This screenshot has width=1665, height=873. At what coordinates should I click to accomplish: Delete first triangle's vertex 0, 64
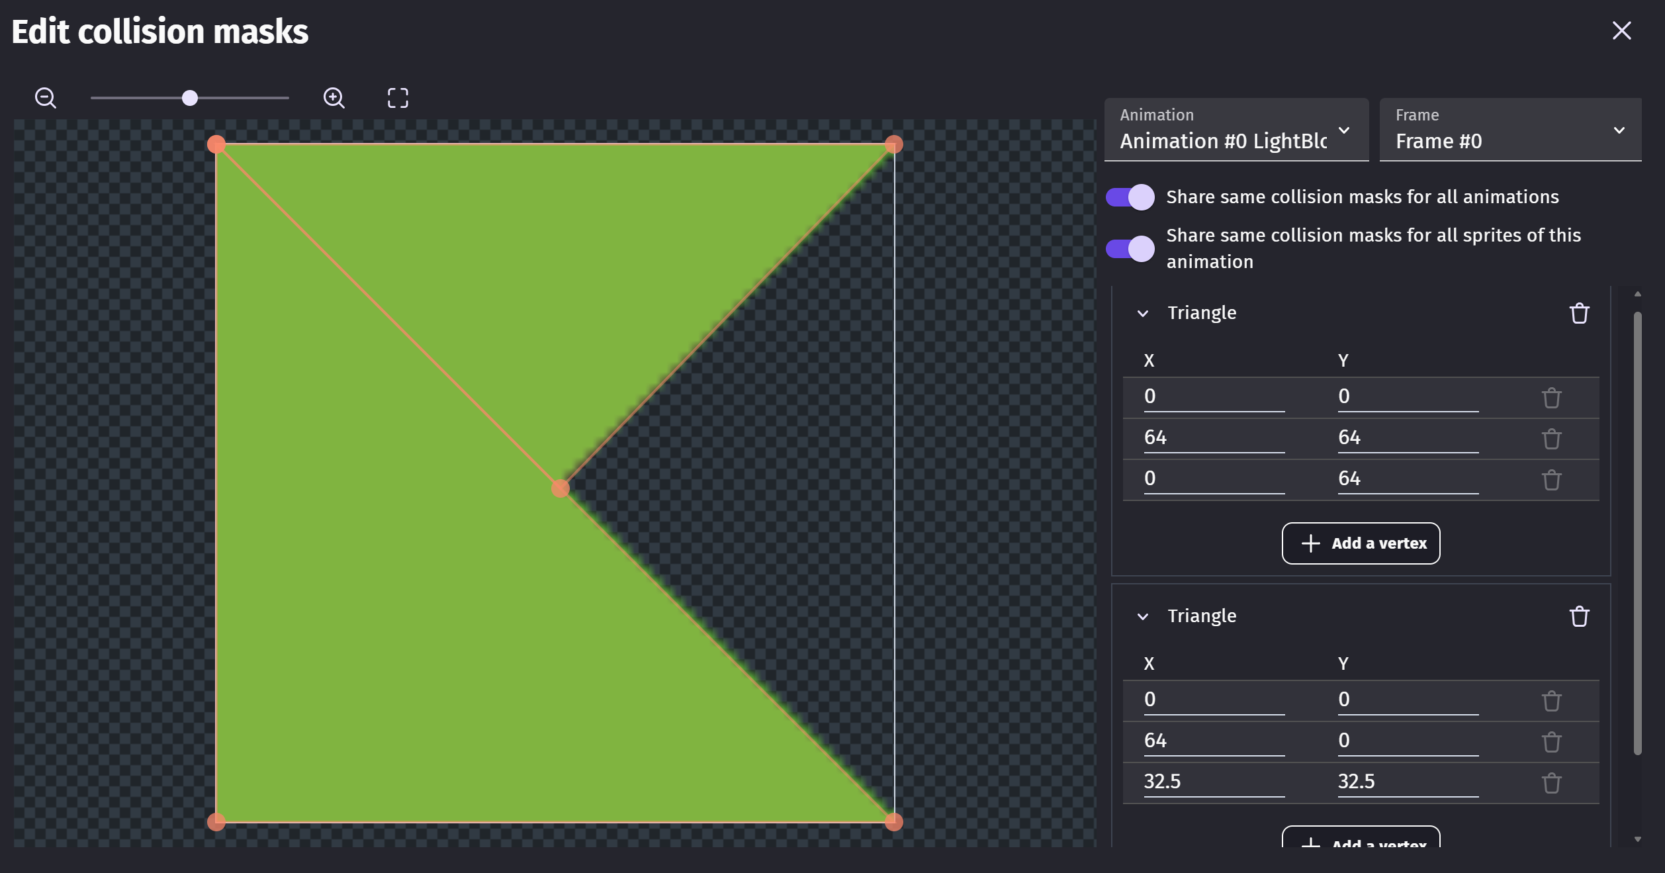pos(1552,480)
